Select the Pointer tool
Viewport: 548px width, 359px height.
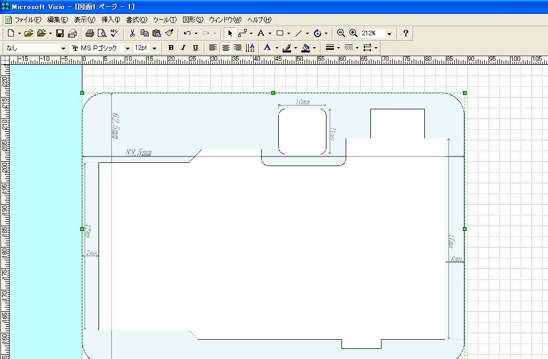click(230, 33)
